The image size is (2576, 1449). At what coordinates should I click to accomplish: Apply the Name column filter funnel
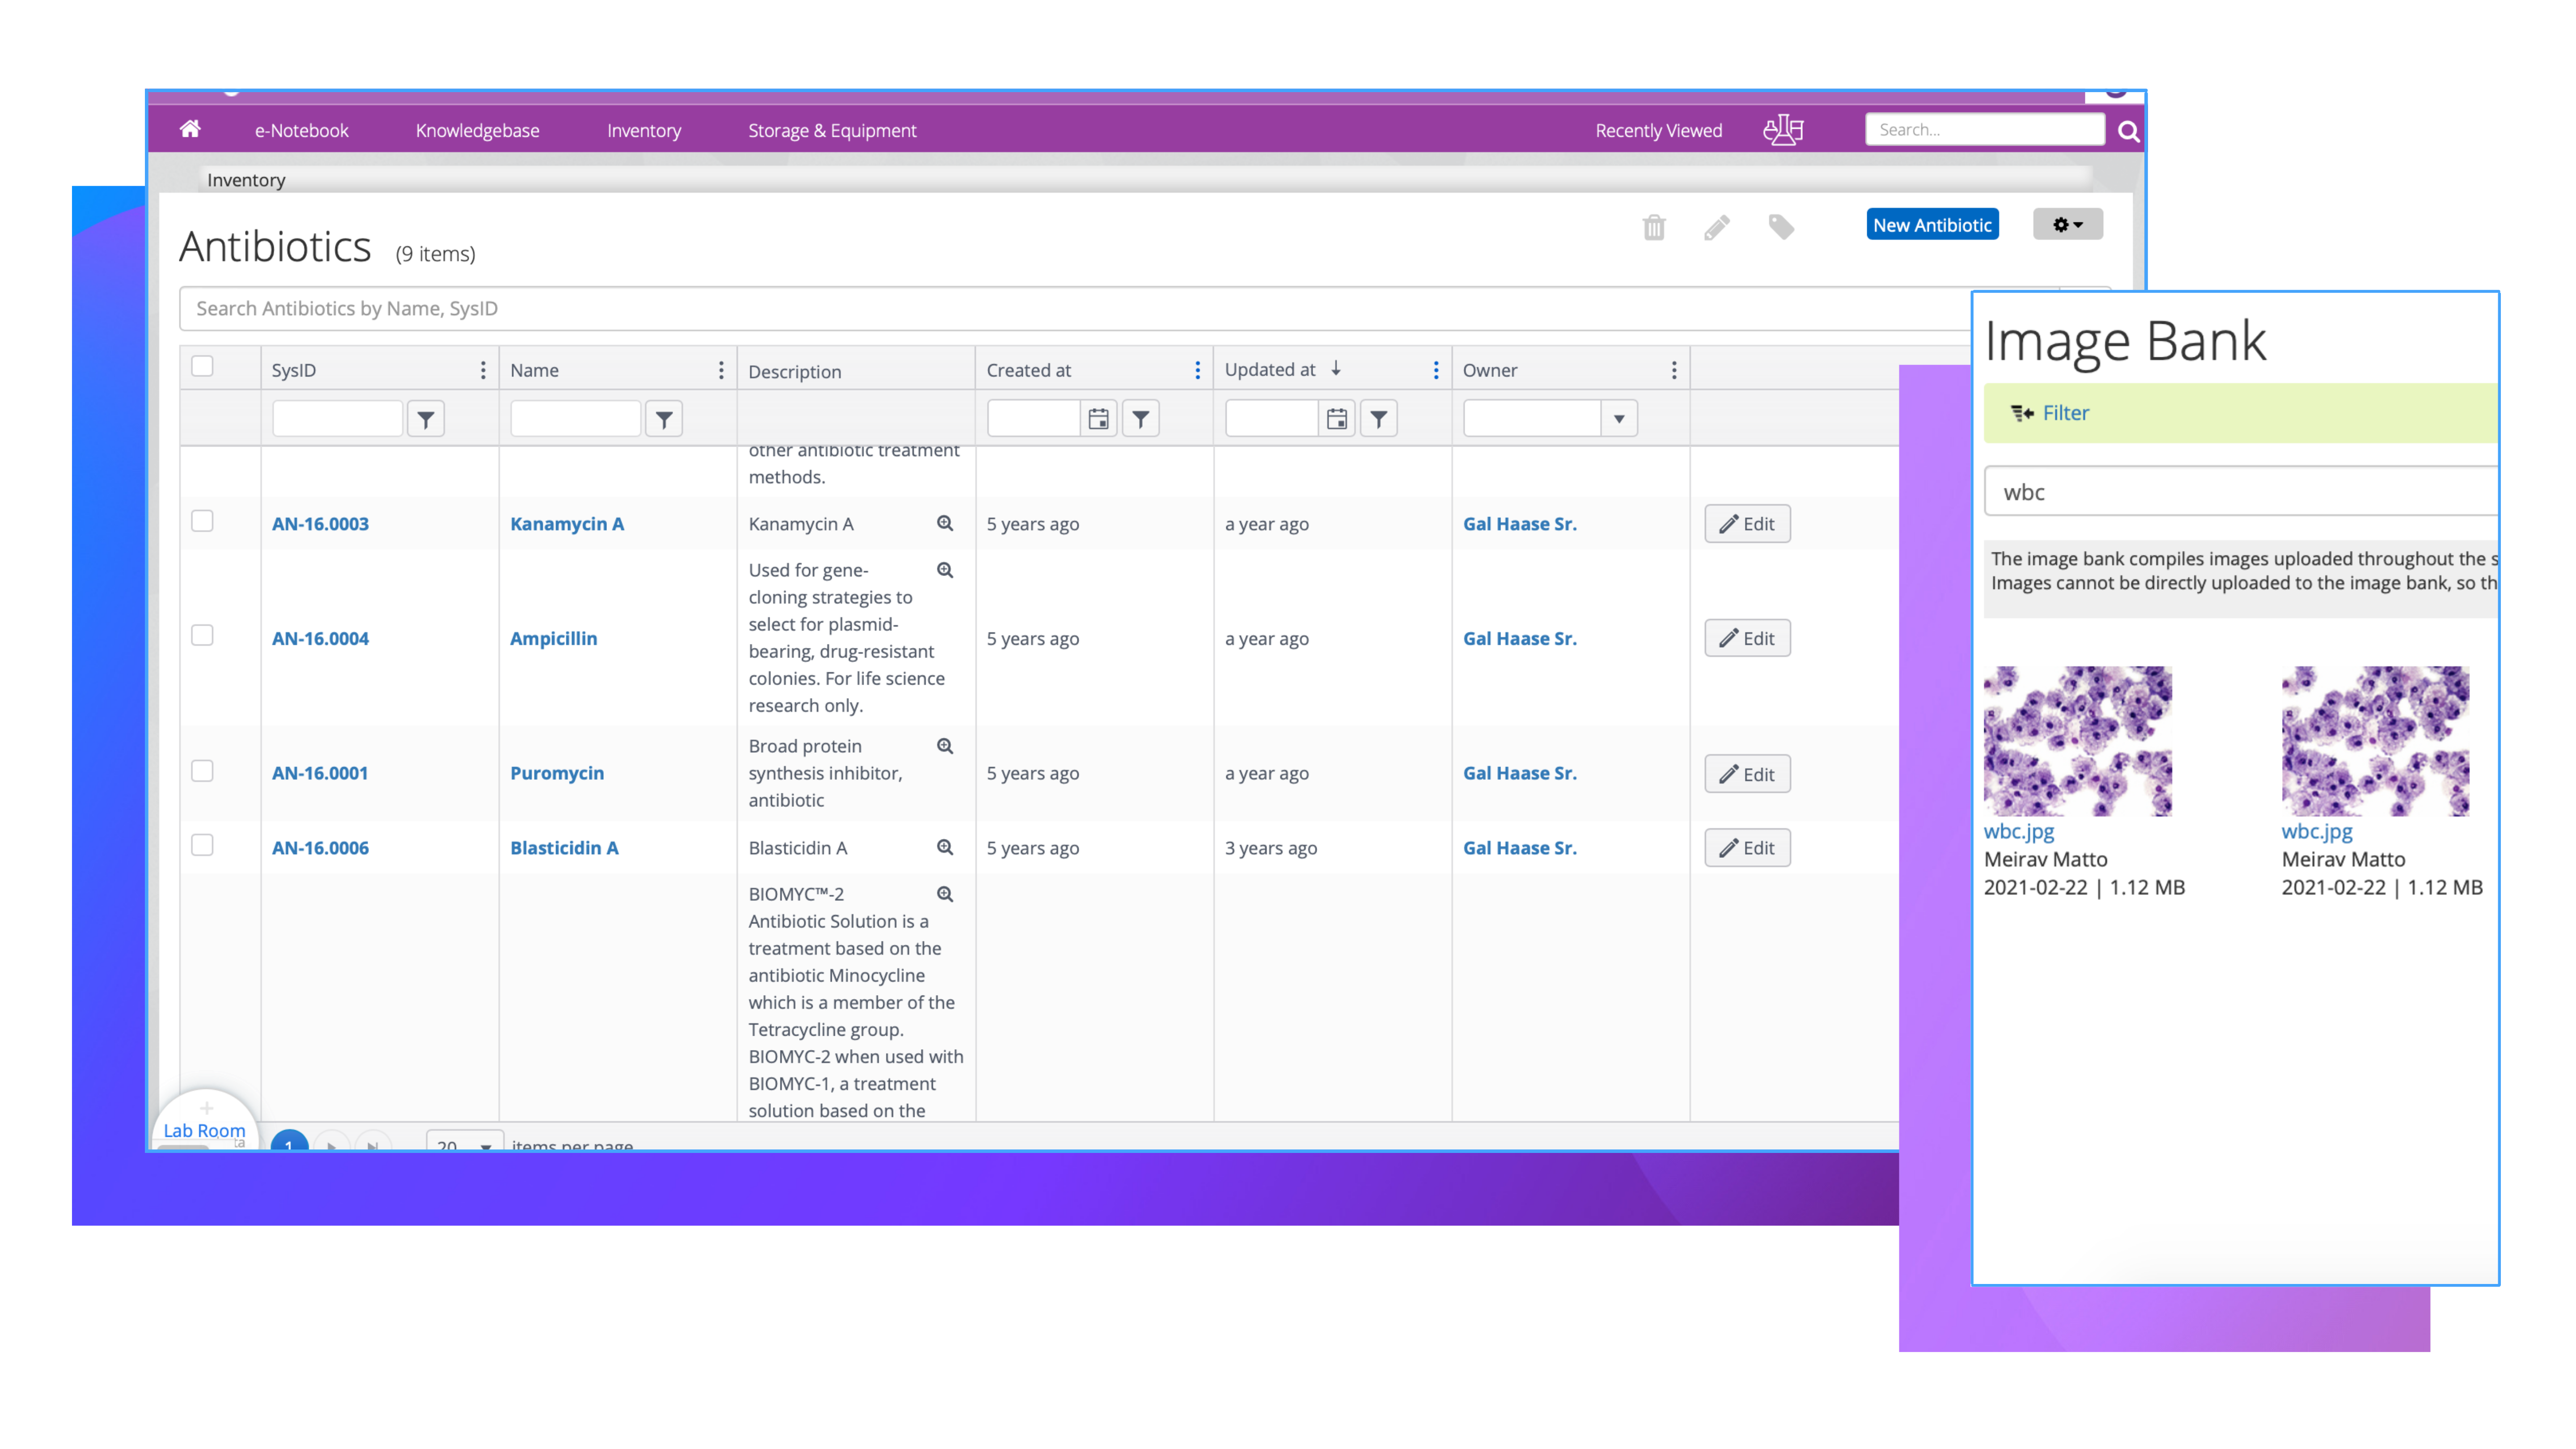click(664, 419)
